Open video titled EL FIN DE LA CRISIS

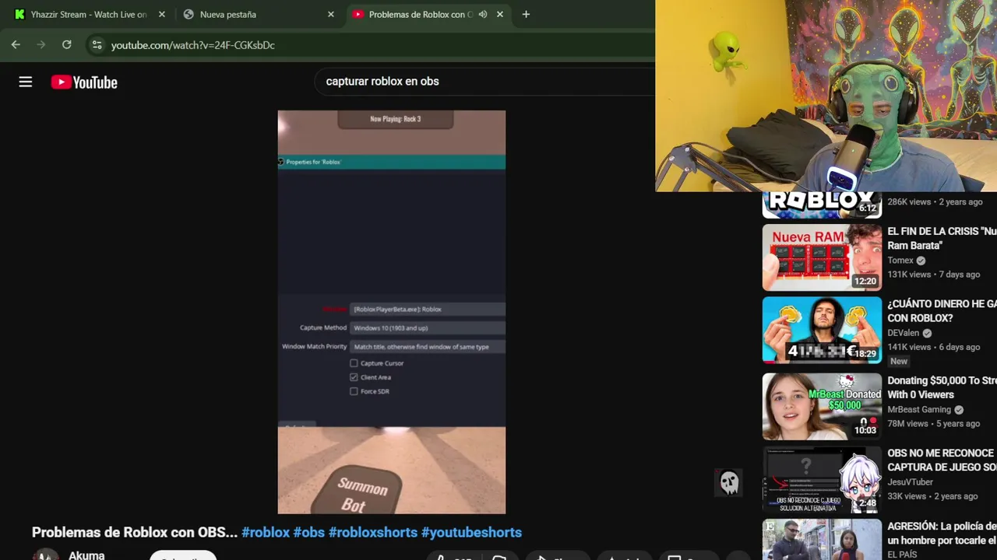point(942,238)
